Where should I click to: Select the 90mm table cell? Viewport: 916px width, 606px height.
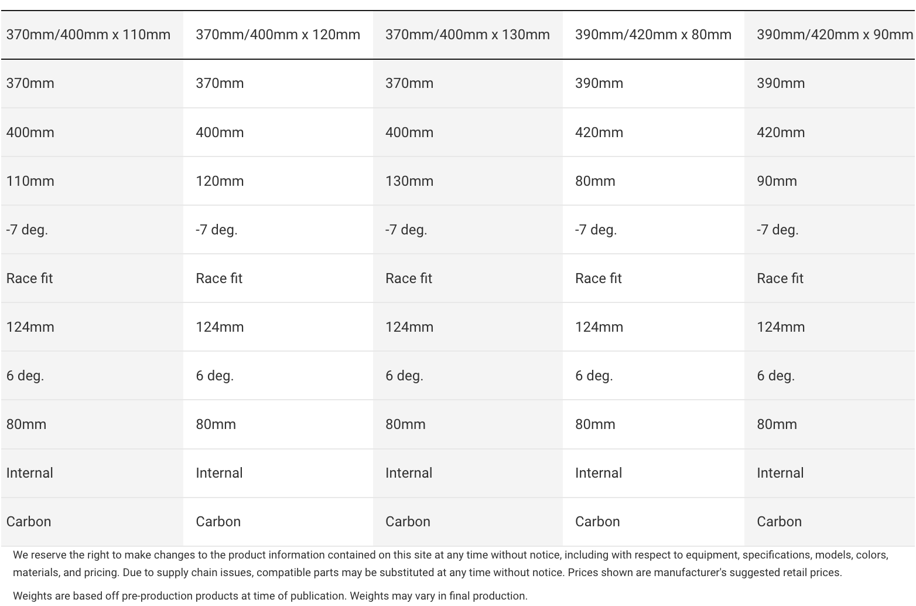777,181
